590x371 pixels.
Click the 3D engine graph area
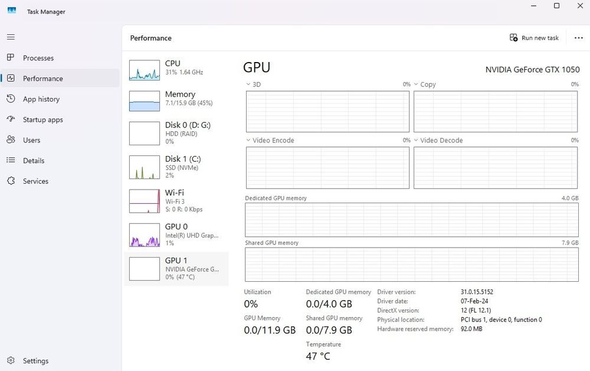[327, 112]
